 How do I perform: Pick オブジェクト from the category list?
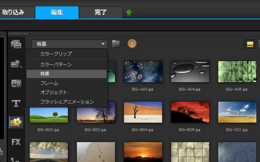54,92
